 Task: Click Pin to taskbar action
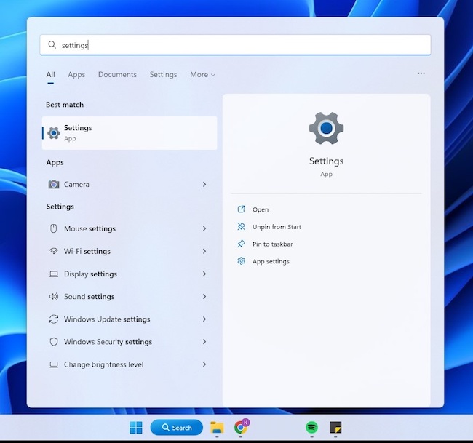pos(272,244)
